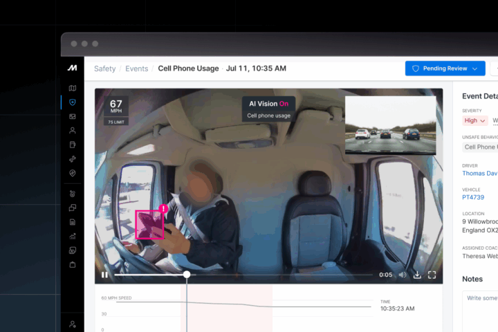Open vehicle PT4739 link
The image size is (498, 332).
[473, 197]
